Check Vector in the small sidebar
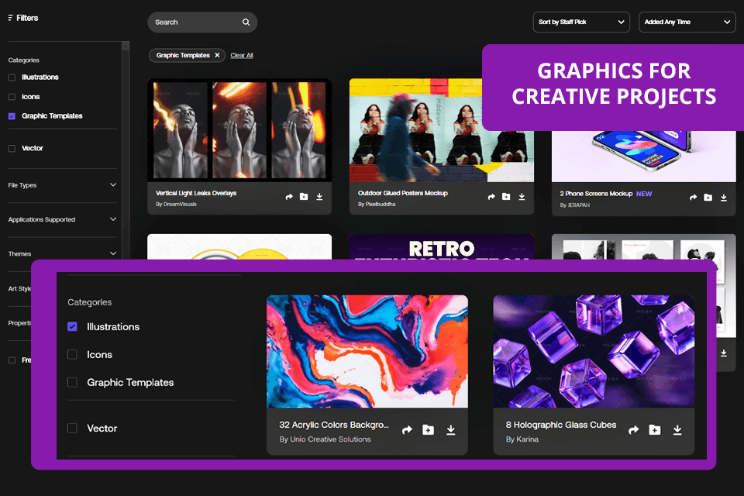The width and height of the screenshot is (744, 496). 12,149
